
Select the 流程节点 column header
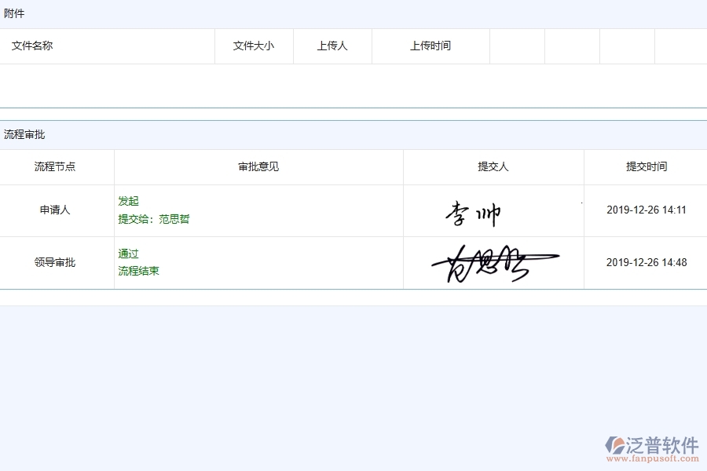(x=56, y=166)
